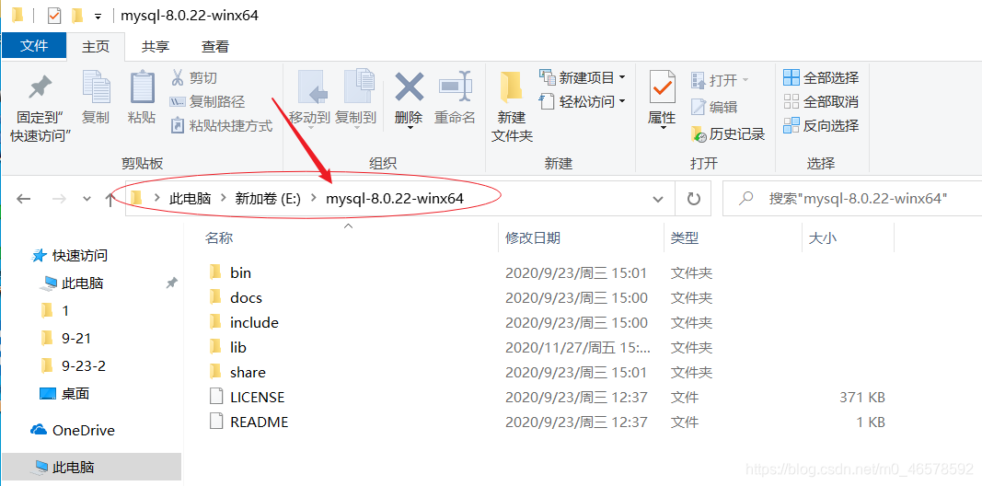The image size is (982, 486).
Task: Click 粘贴快捷方式 (Paste shortcut)
Action: tap(223, 126)
